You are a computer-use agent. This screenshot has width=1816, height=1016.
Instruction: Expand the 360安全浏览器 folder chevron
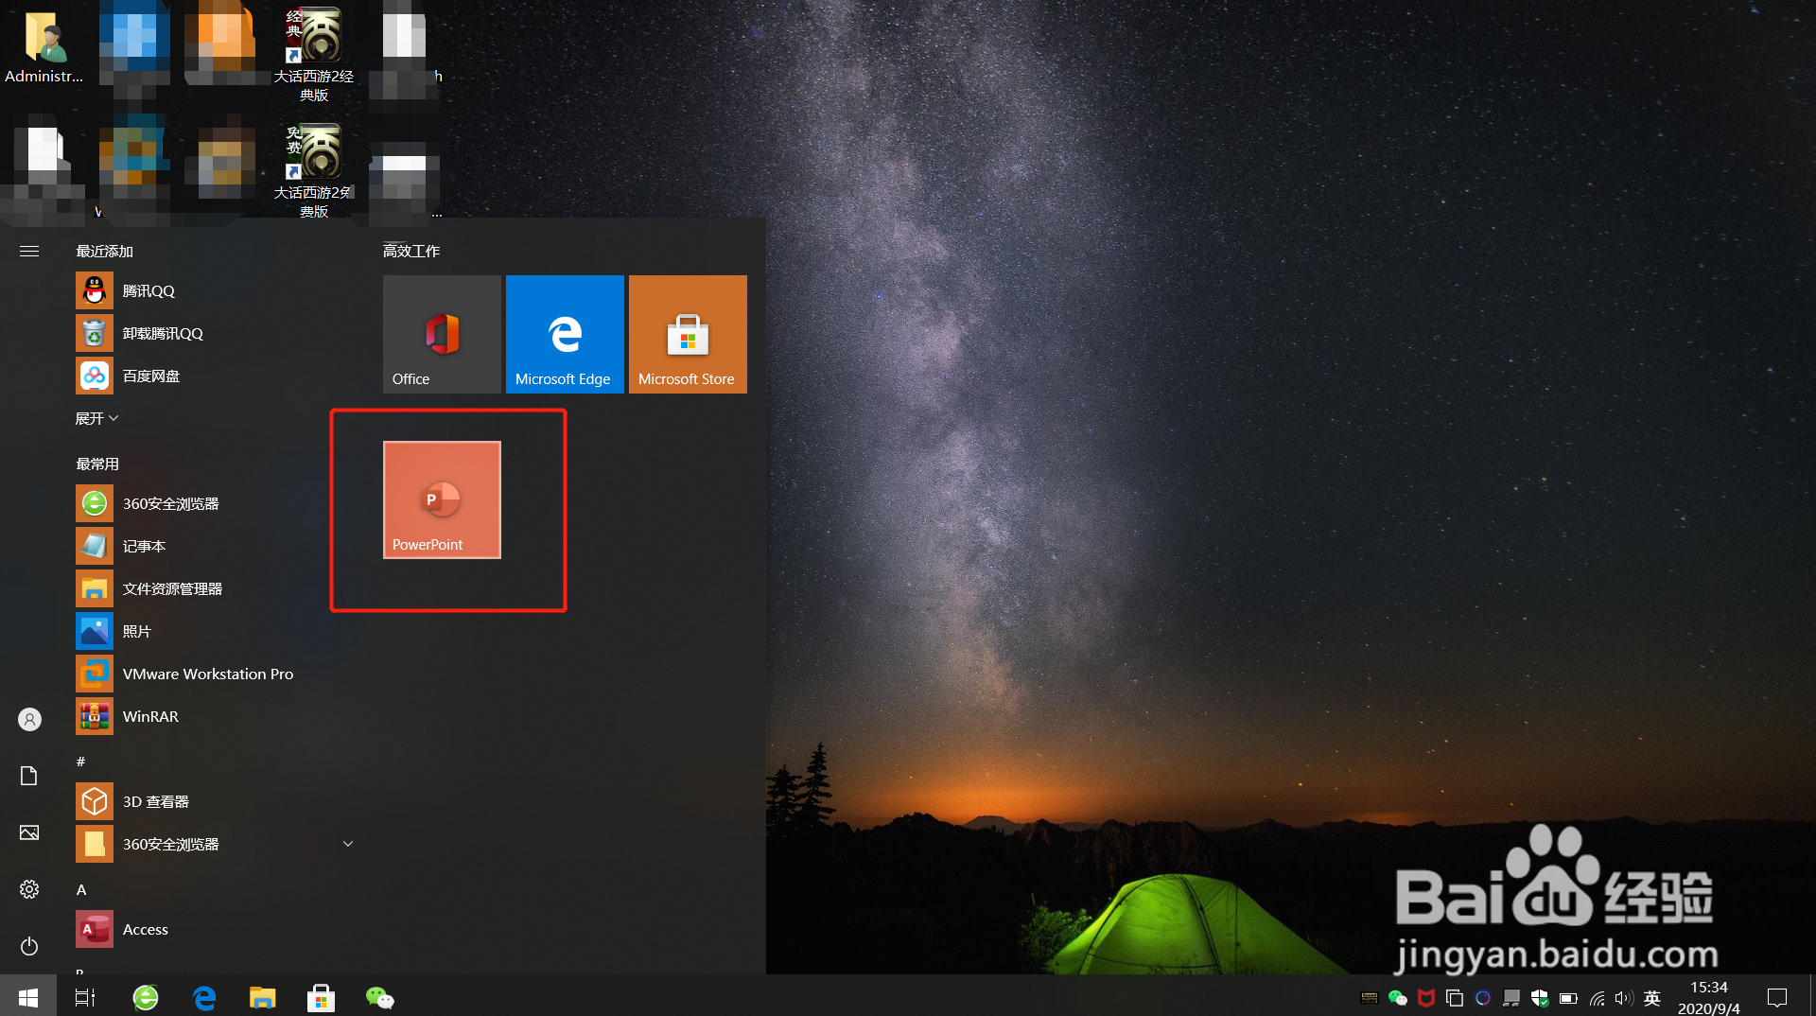pyautogui.click(x=348, y=844)
